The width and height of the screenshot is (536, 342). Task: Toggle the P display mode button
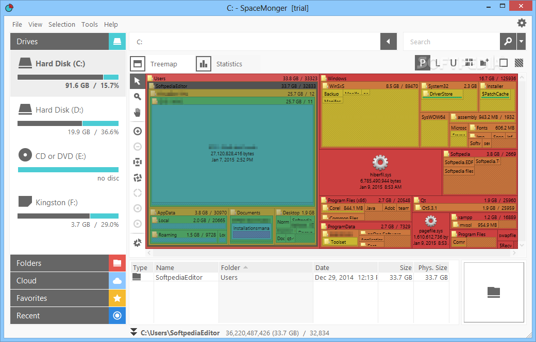click(423, 63)
